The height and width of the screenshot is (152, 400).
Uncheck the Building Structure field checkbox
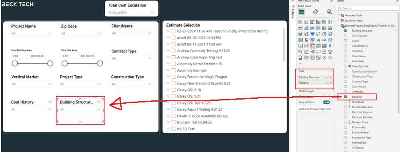pos(345,31)
